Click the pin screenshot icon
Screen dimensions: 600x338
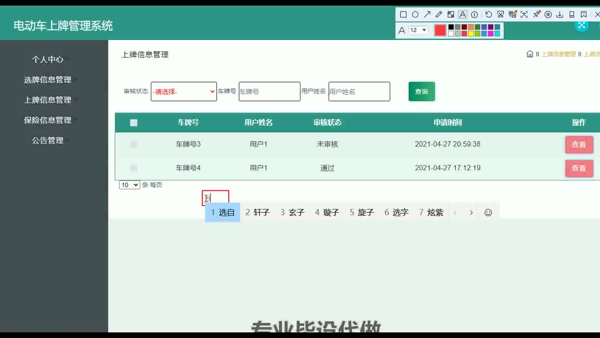click(x=537, y=14)
